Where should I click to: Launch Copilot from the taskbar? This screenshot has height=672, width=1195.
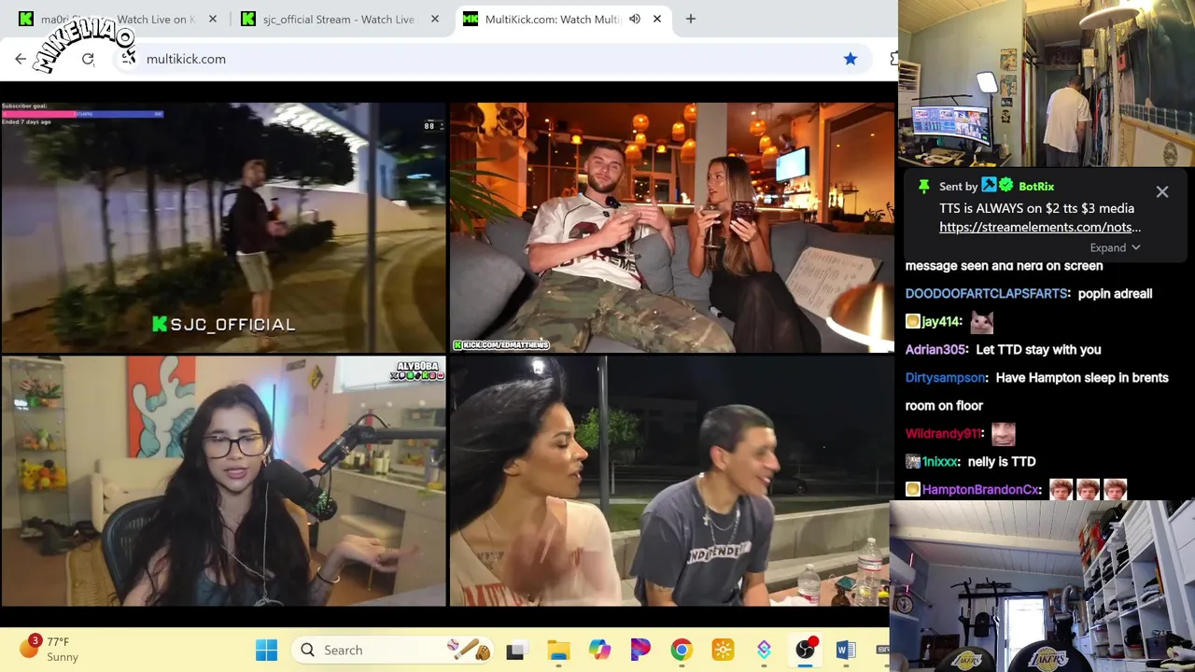pos(599,651)
